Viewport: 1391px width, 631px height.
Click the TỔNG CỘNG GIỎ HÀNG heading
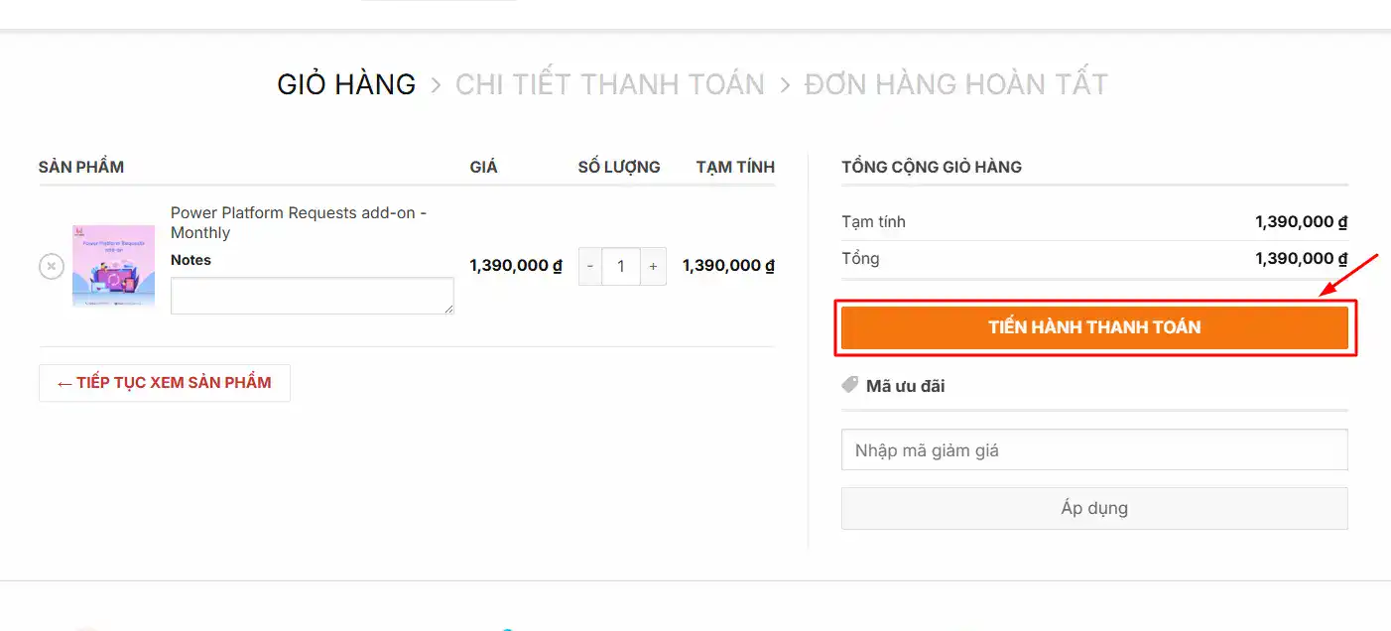(931, 167)
